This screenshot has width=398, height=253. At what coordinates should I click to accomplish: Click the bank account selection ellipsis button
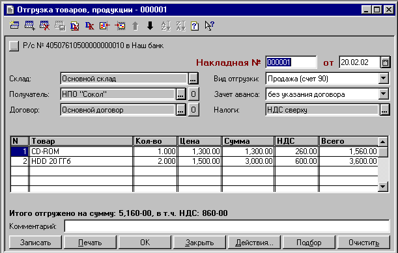[14, 46]
